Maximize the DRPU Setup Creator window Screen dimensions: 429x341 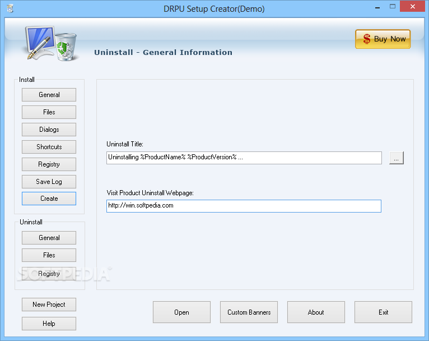click(393, 7)
